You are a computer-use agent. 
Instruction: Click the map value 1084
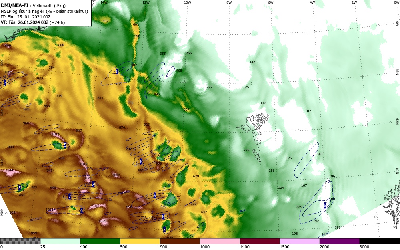(x=88, y=178)
